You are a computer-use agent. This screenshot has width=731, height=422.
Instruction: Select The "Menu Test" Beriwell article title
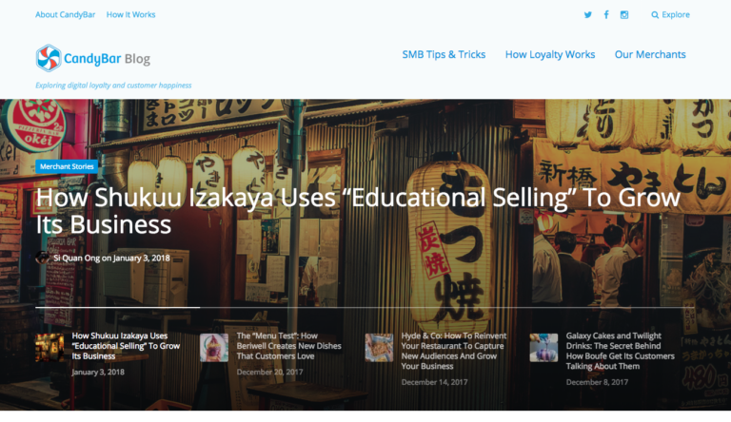tap(288, 346)
